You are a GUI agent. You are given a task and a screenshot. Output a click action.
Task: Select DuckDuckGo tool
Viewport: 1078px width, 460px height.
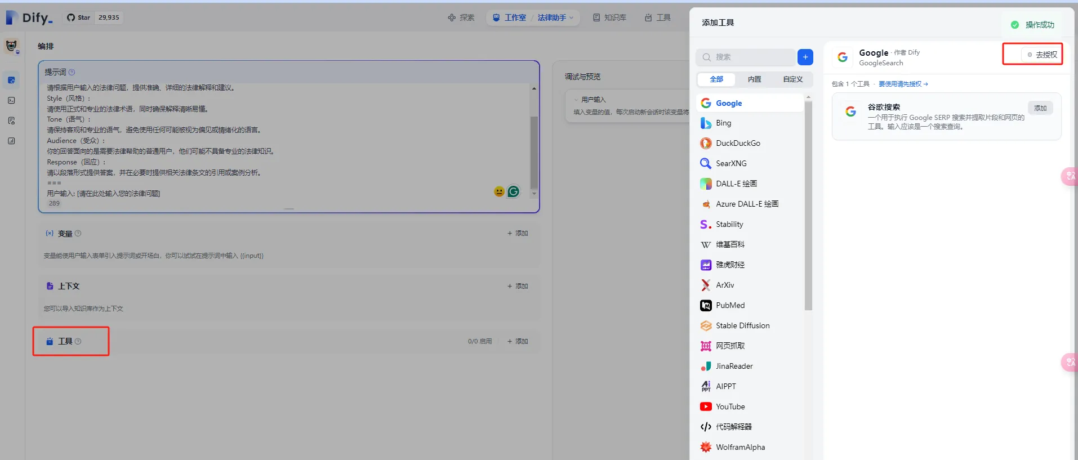point(750,143)
